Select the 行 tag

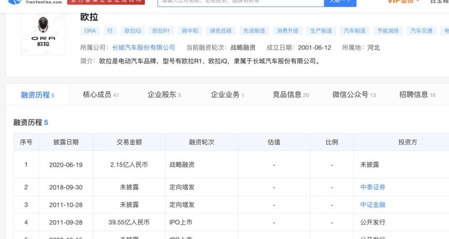(110, 31)
